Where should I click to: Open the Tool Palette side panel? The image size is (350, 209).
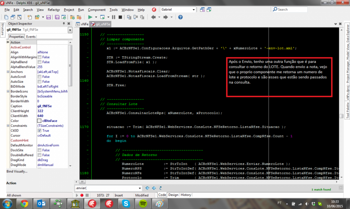(x=348, y=110)
